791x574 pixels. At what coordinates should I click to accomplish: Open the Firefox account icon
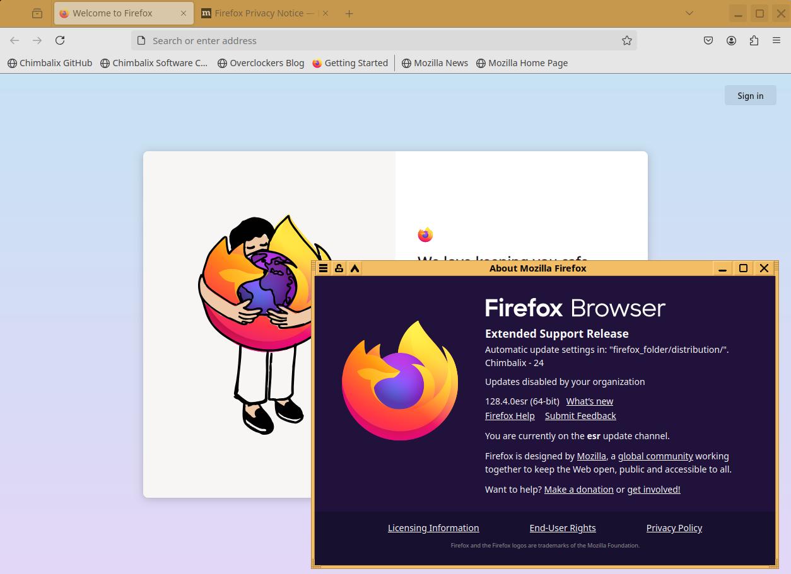[731, 40]
